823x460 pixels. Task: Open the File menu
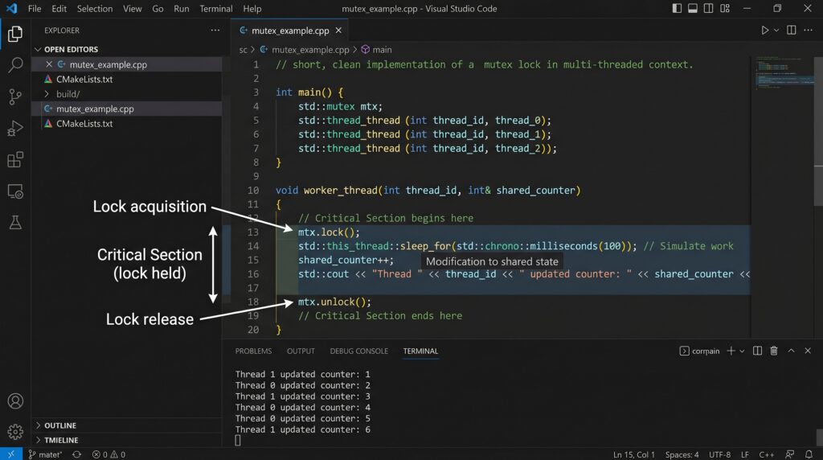pyautogui.click(x=35, y=8)
